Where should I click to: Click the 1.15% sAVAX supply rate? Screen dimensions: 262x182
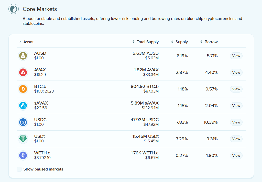(183, 106)
